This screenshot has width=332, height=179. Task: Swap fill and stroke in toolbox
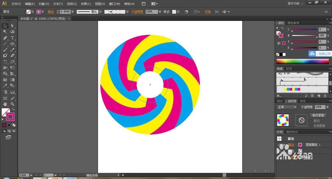point(14,109)
